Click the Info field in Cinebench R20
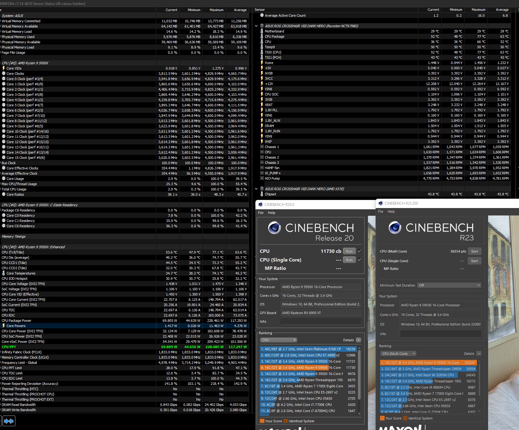 pos(321,321)
